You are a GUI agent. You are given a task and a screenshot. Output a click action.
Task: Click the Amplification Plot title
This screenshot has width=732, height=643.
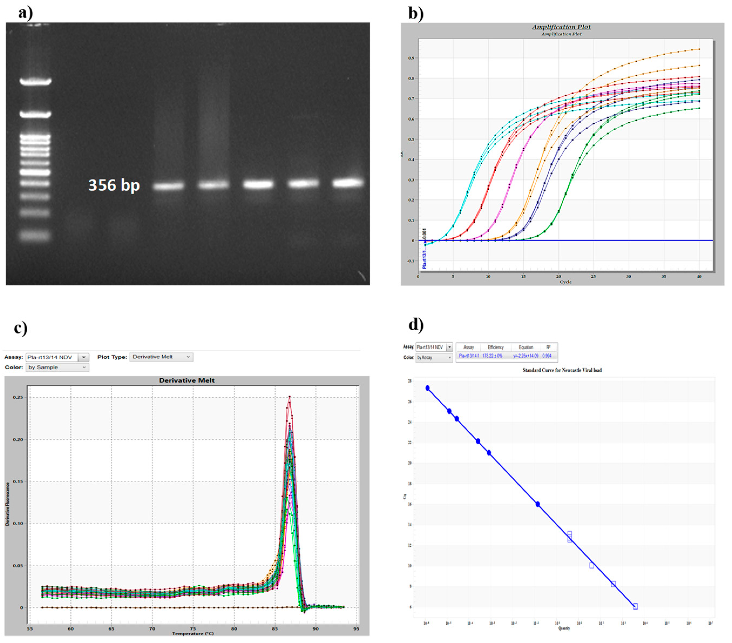point(561,27)
